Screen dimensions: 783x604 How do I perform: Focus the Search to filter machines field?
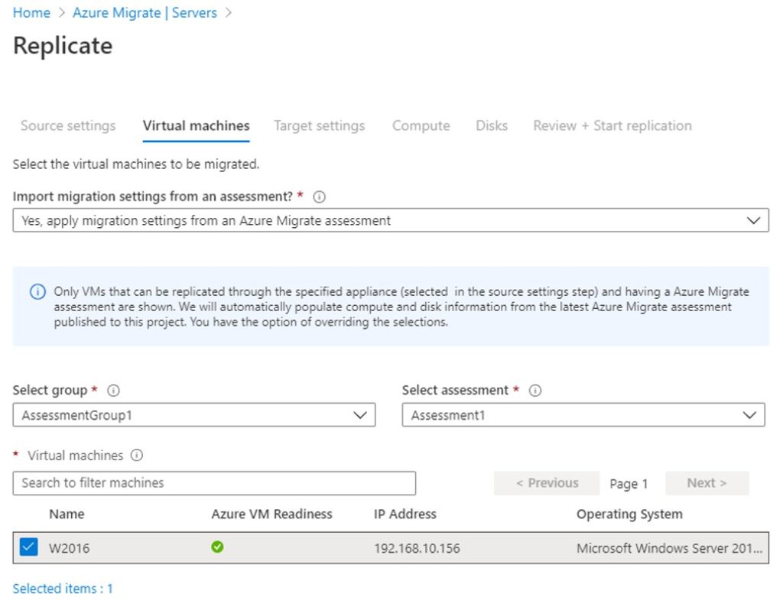[214, 483]
